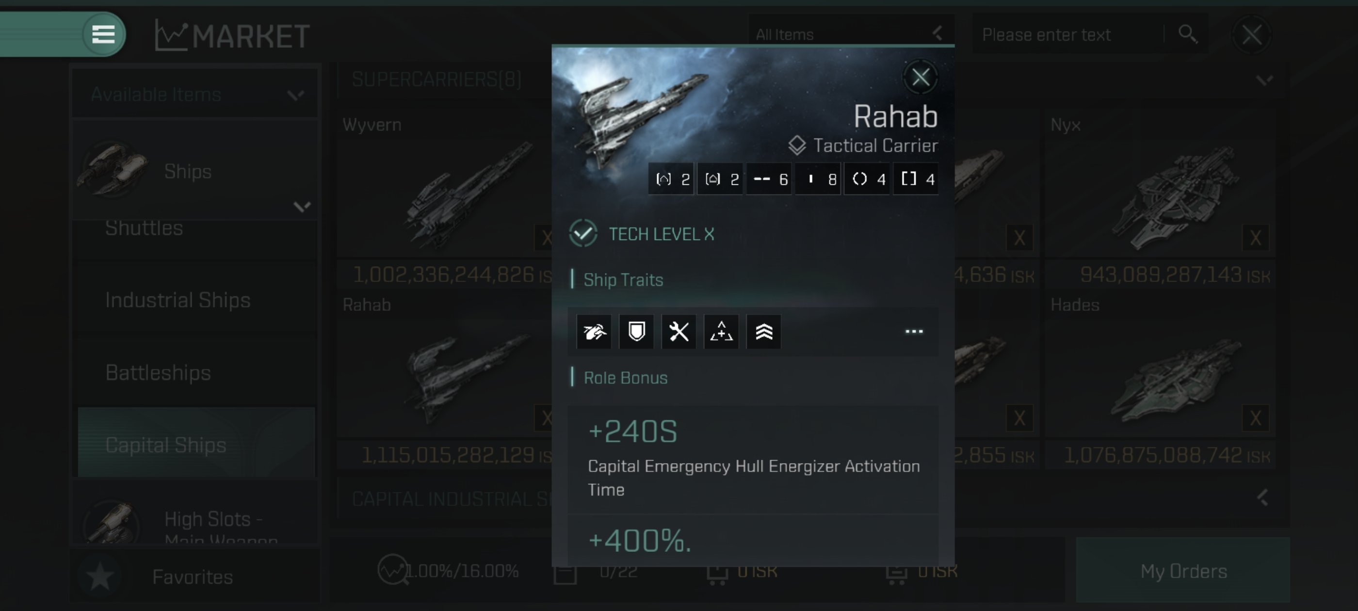Select the shield trait icon
This screenshot has height=611, width=1358.
(636, 332)
